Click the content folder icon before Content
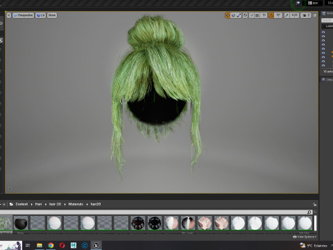The height and width of the screenshot is (250, 333). (11, 204)
